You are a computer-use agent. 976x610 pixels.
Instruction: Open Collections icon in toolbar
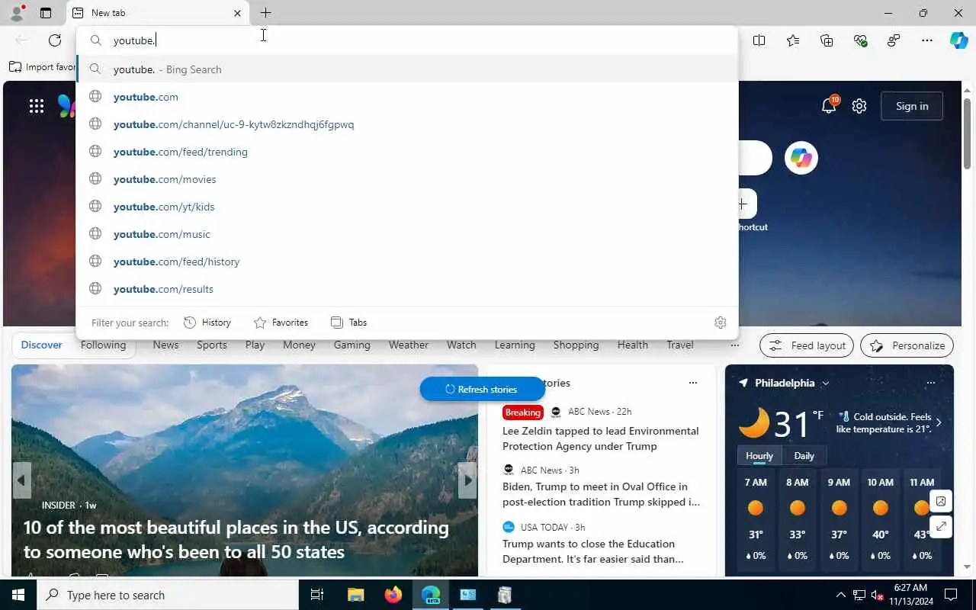point(827,40)
